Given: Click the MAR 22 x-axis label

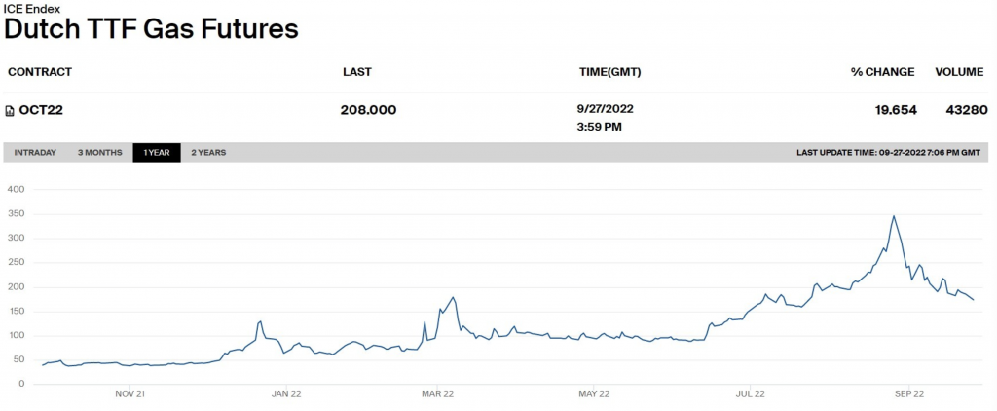Looking at the screenshot, I should (437, 394).
